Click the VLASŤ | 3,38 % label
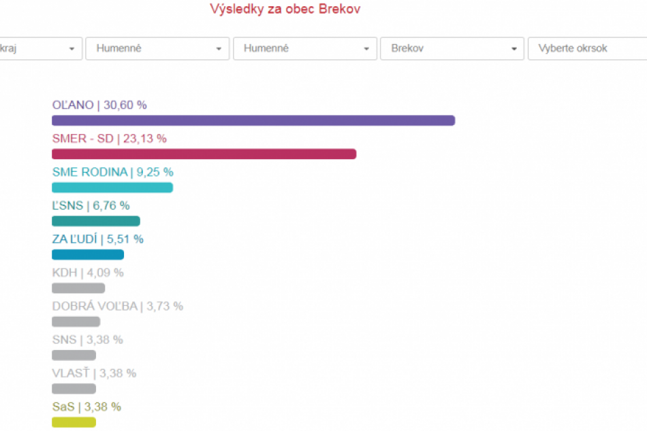Viewport: 647px width, 431px height. pos(94,373)
